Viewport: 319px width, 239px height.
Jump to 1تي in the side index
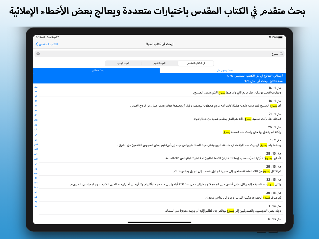click(x=36, y=154)
